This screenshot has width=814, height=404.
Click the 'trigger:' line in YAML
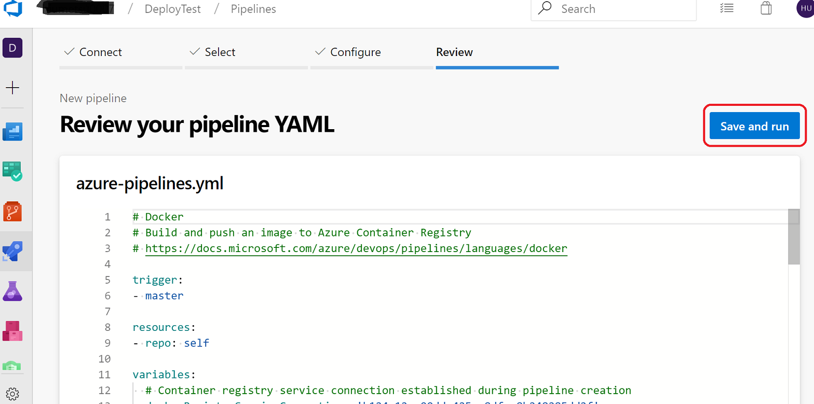pyautogui.click(x=158, y=280)
